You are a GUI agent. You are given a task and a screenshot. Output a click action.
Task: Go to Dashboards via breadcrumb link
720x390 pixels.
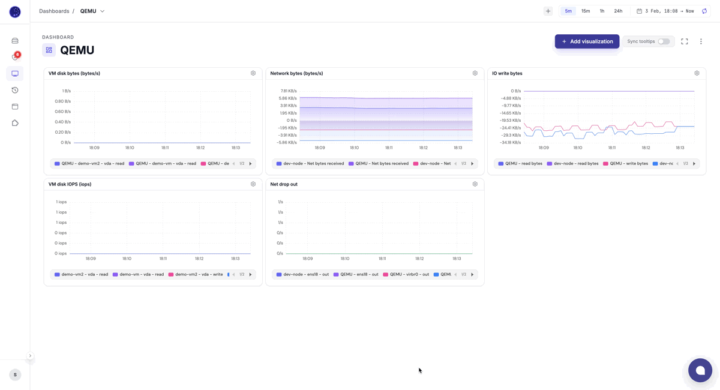click(x=54, y=11)
